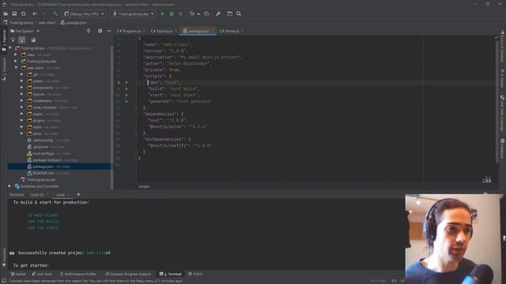Viewport: 506px width, 284px height.
Task: Run the project with the green play icon
Action: click(163, 14)
